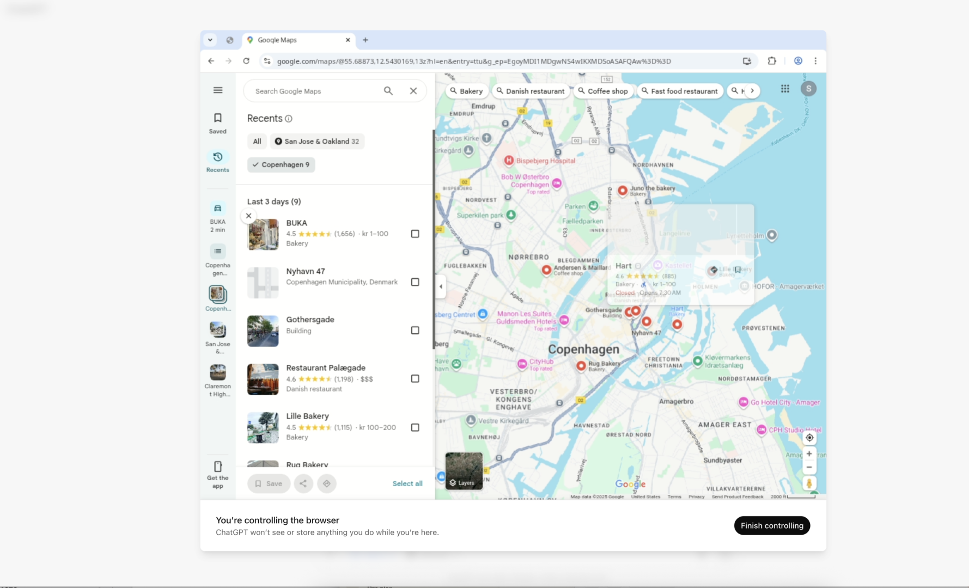Switch to the Google Maps browser tab
Screen dimensions: 969x588
pyautogui.click(x=298, y=40)
